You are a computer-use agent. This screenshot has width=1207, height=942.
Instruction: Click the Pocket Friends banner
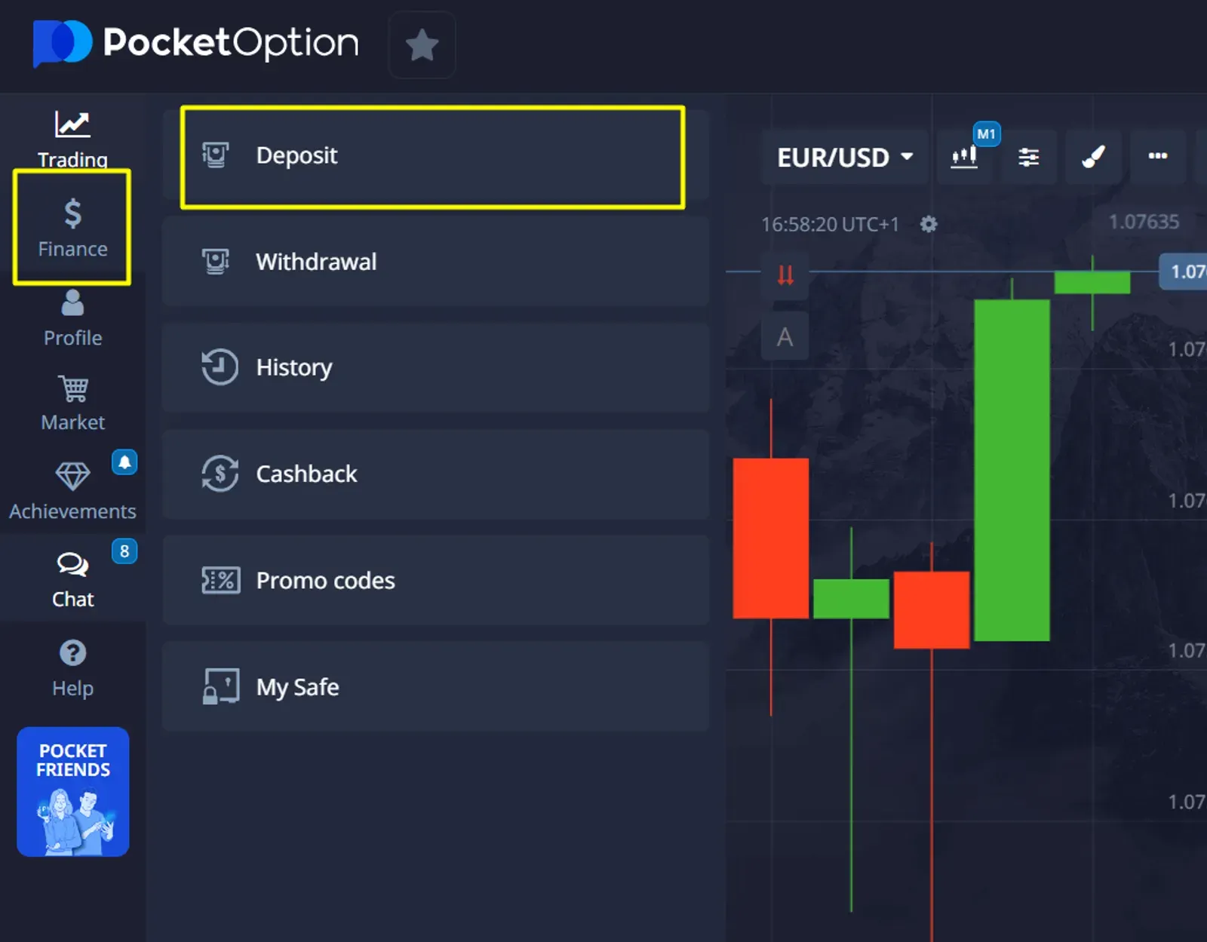pyautogui.click(x=73, y=791)
